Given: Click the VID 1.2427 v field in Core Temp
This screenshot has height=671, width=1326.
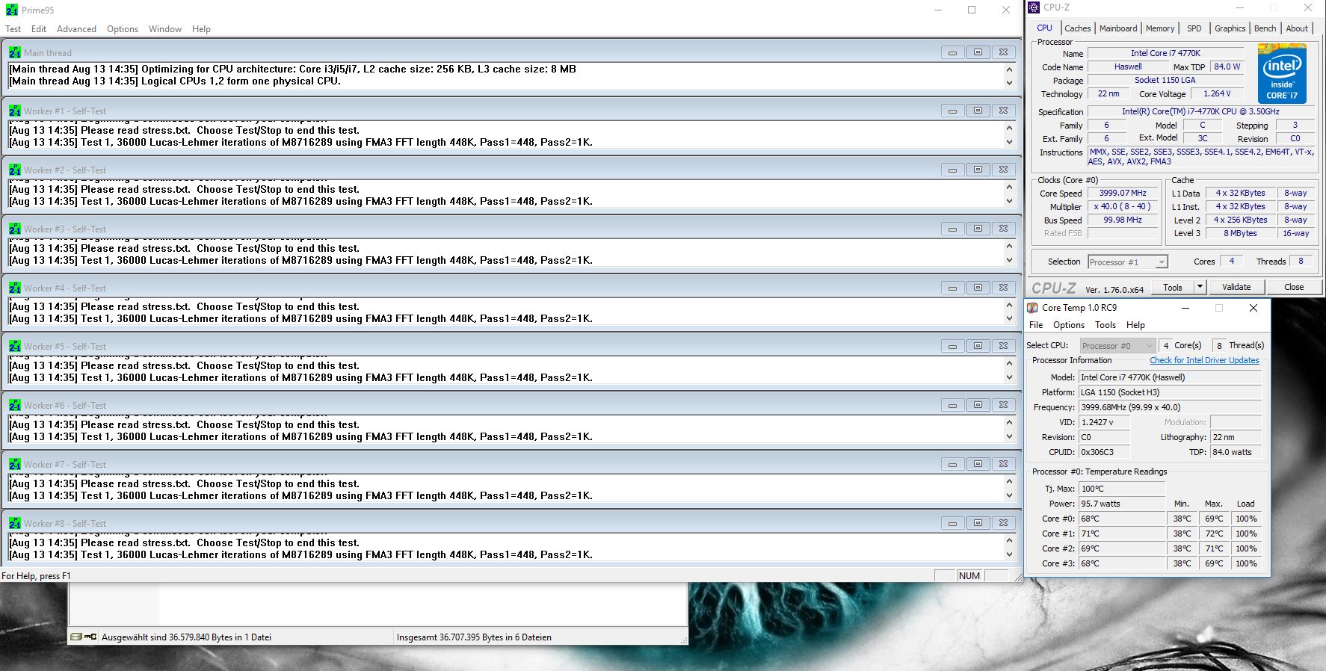Looking at the screenshot, I should pos(1104,422).
